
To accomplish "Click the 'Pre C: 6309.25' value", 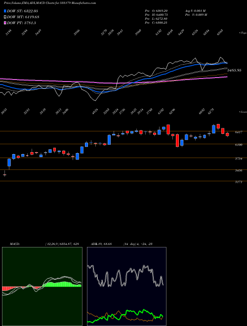I will [x=156, y=23].
